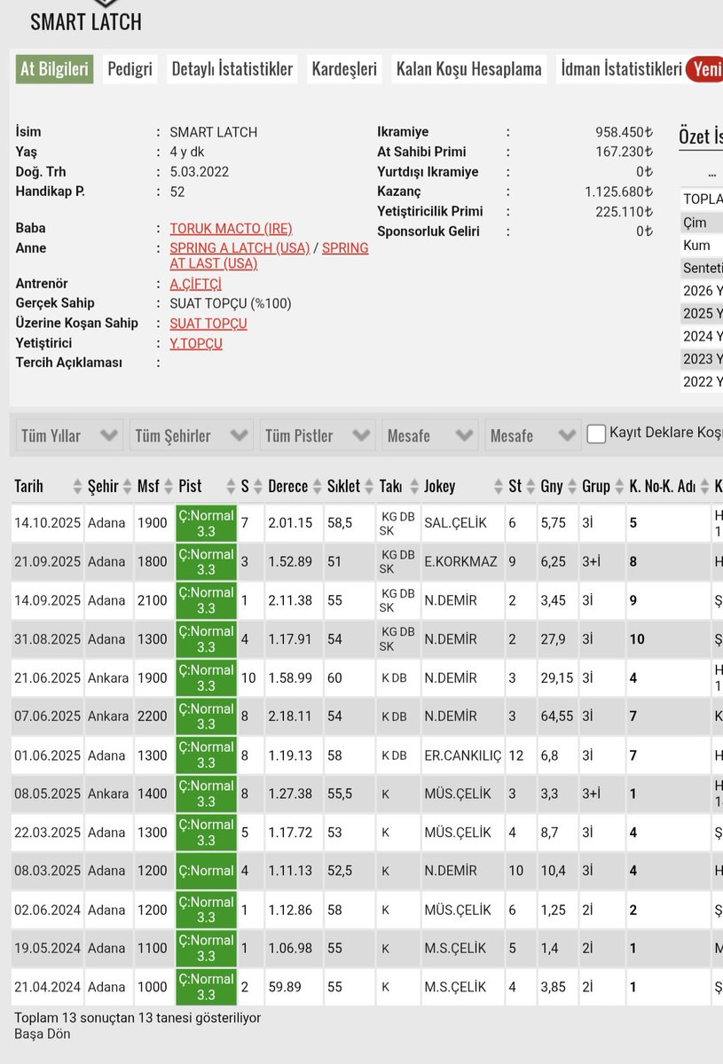
Task: Expand the Tüm Yıllar dropdown
Action: click(69, 435)
